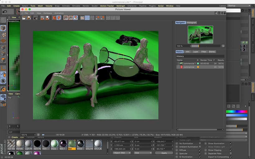Click the undo arrow in main toolbar
Image resolution: width=255 pixels, height=159 pixels.
click(5, 11)
